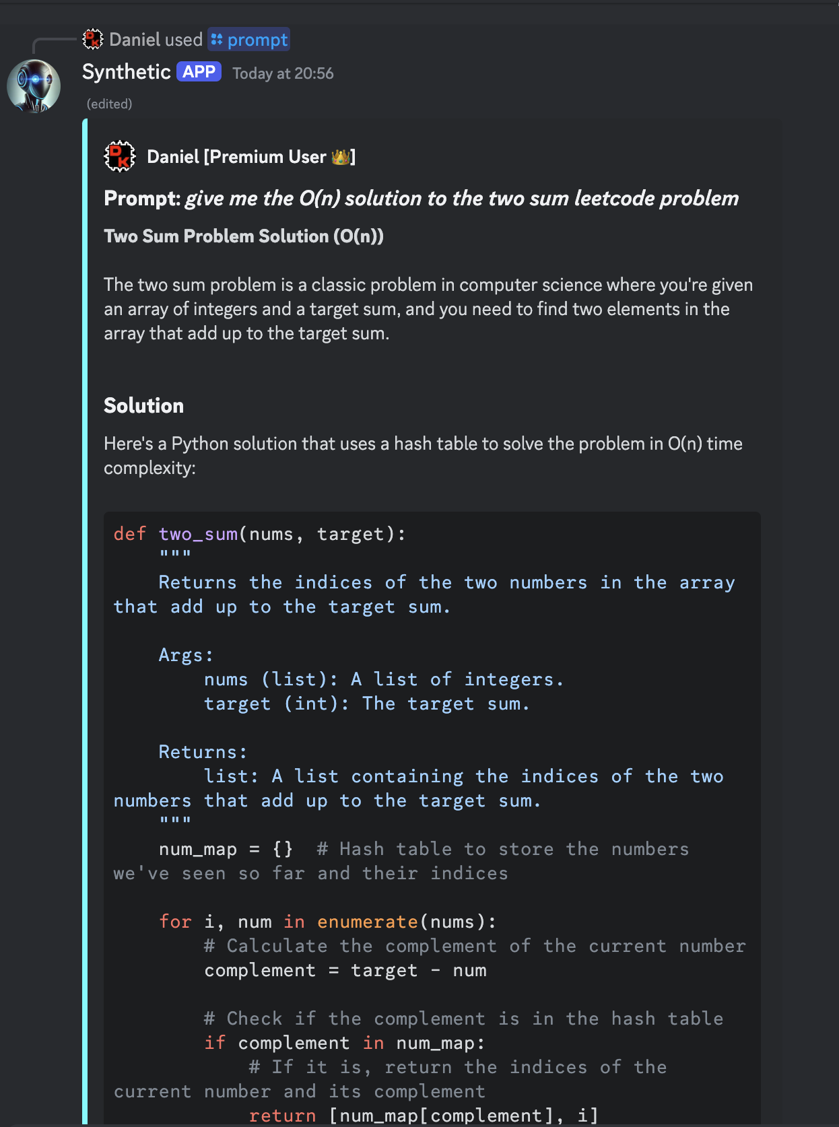This screenshot has height=1127, width=839.
Task: Click the enumerate(nums) for-loop line
Action: [x=328, y=922]
